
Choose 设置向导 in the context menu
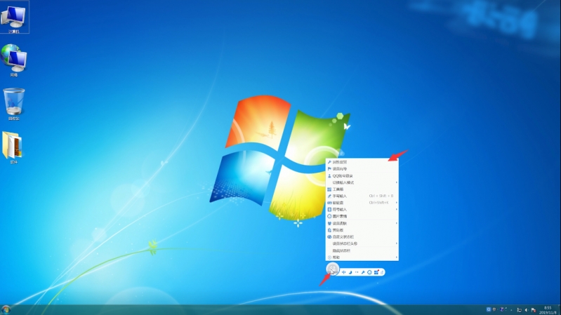pos(362,169)
